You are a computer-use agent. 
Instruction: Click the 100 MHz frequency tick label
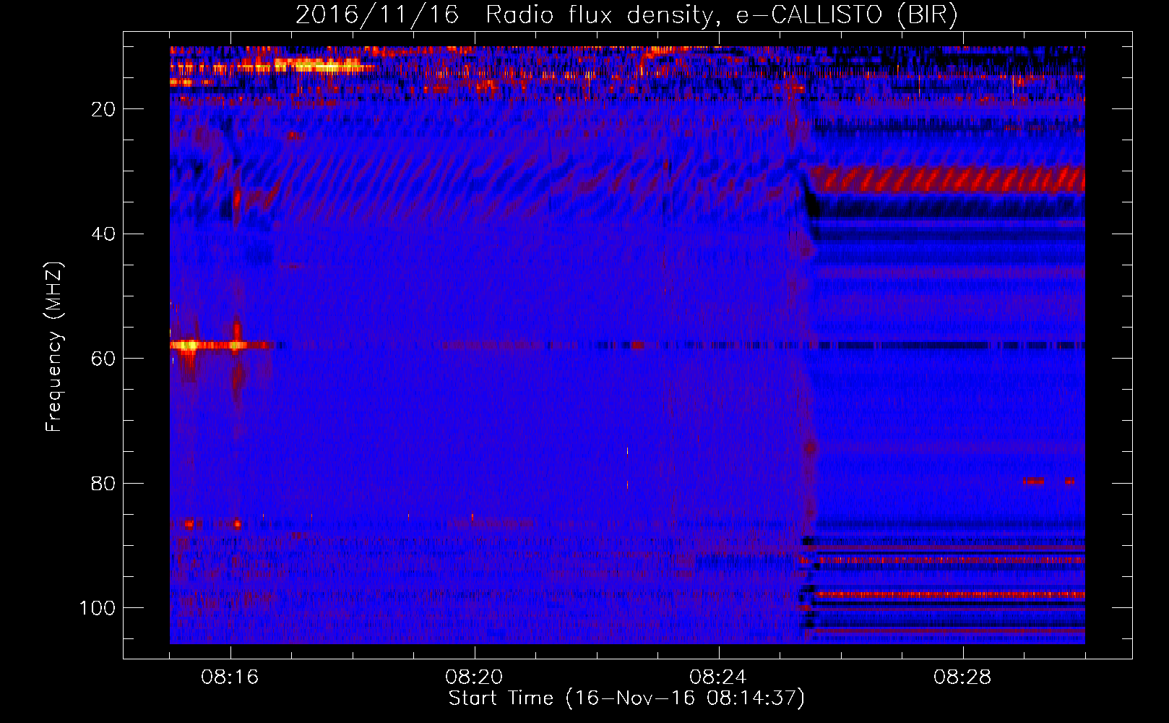click(98, 608)
